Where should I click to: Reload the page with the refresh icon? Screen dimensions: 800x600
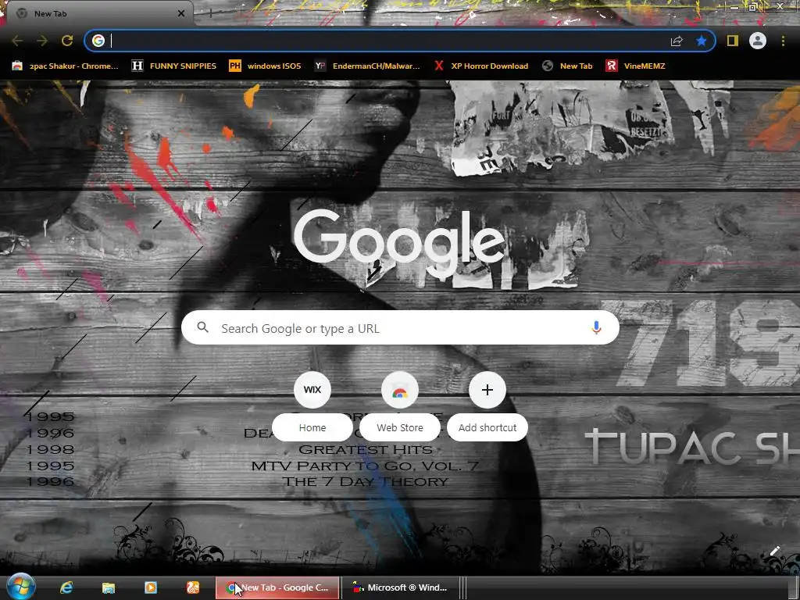point(67,41)
